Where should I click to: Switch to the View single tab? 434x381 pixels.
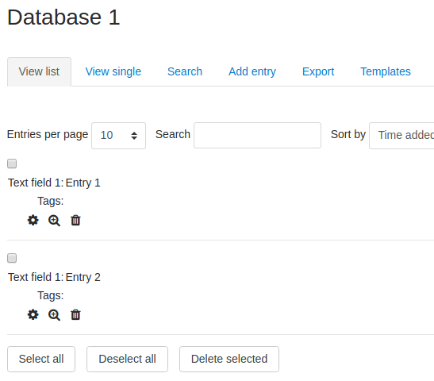pyautogui.click(x=113, y=71)
